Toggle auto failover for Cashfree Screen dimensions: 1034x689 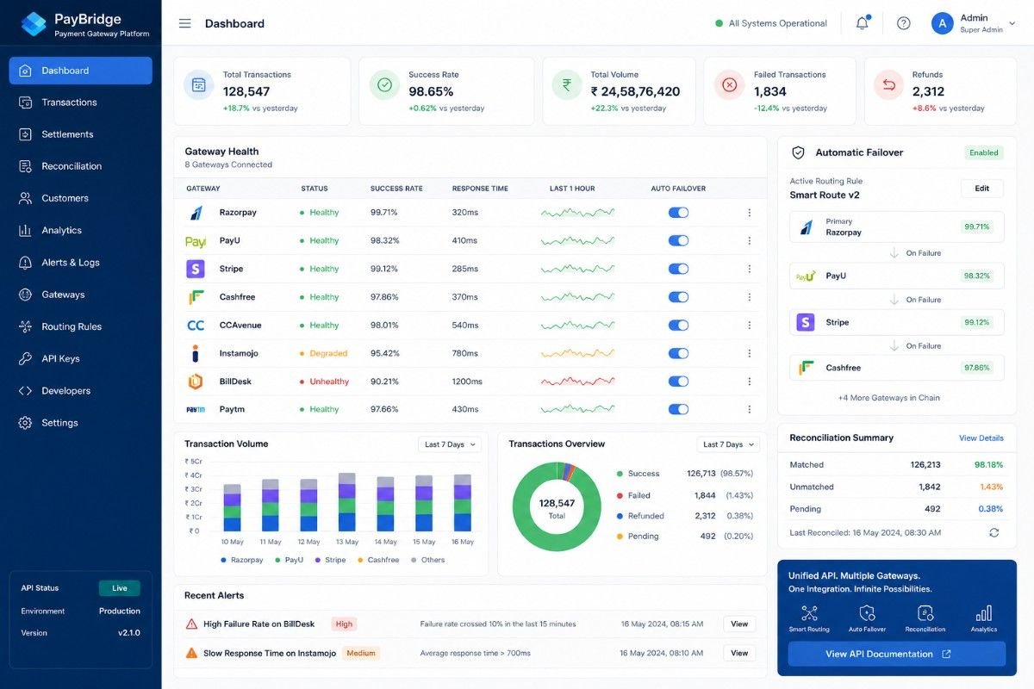[679, 297]
